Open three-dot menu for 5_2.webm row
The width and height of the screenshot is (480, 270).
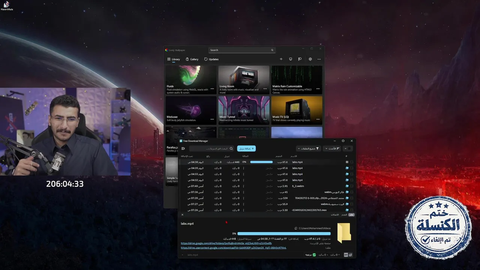pyautogui.click(x=243, y=186)
